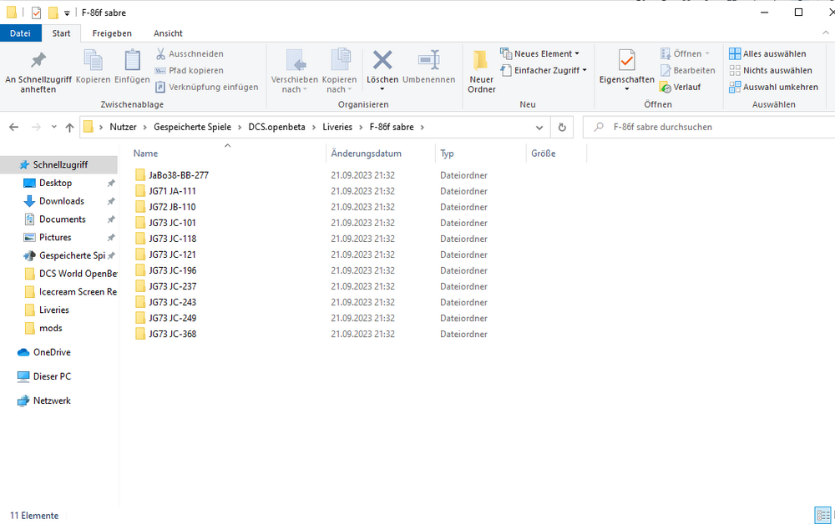Image resolution: width=835 pixels, height=524 pixels.
Task: Click Öffnen in ribbon
Action: tap(686, 53)
